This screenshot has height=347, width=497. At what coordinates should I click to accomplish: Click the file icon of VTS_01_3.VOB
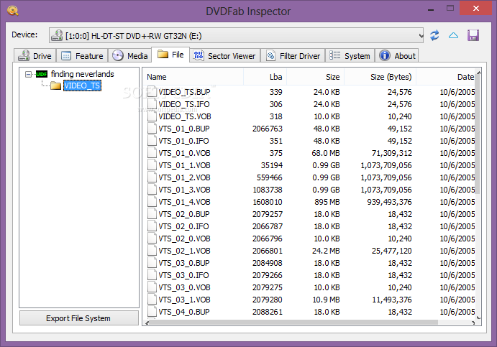[x=152, y=190]
